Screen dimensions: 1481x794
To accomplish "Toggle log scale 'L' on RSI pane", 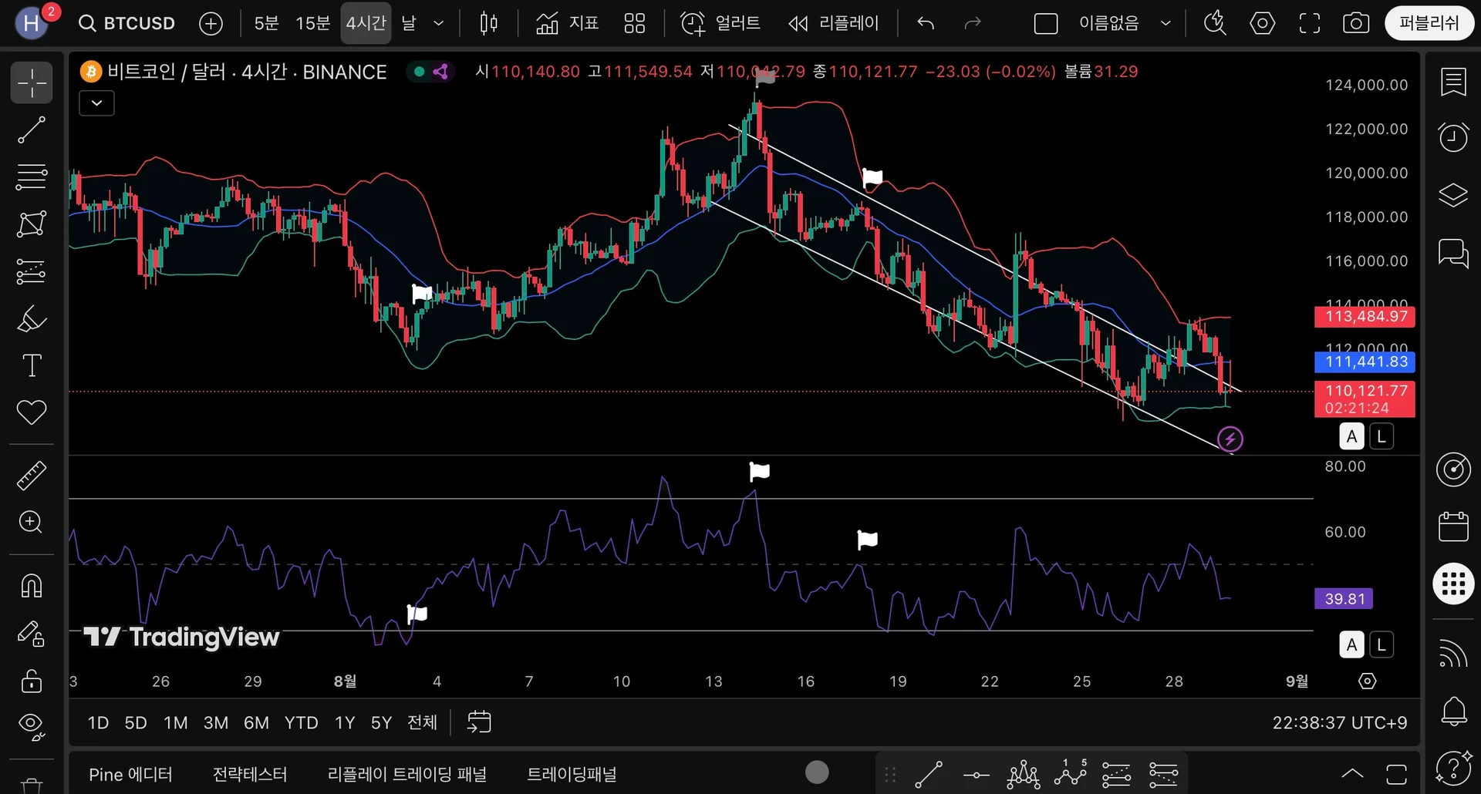I will coord(1381,644).
